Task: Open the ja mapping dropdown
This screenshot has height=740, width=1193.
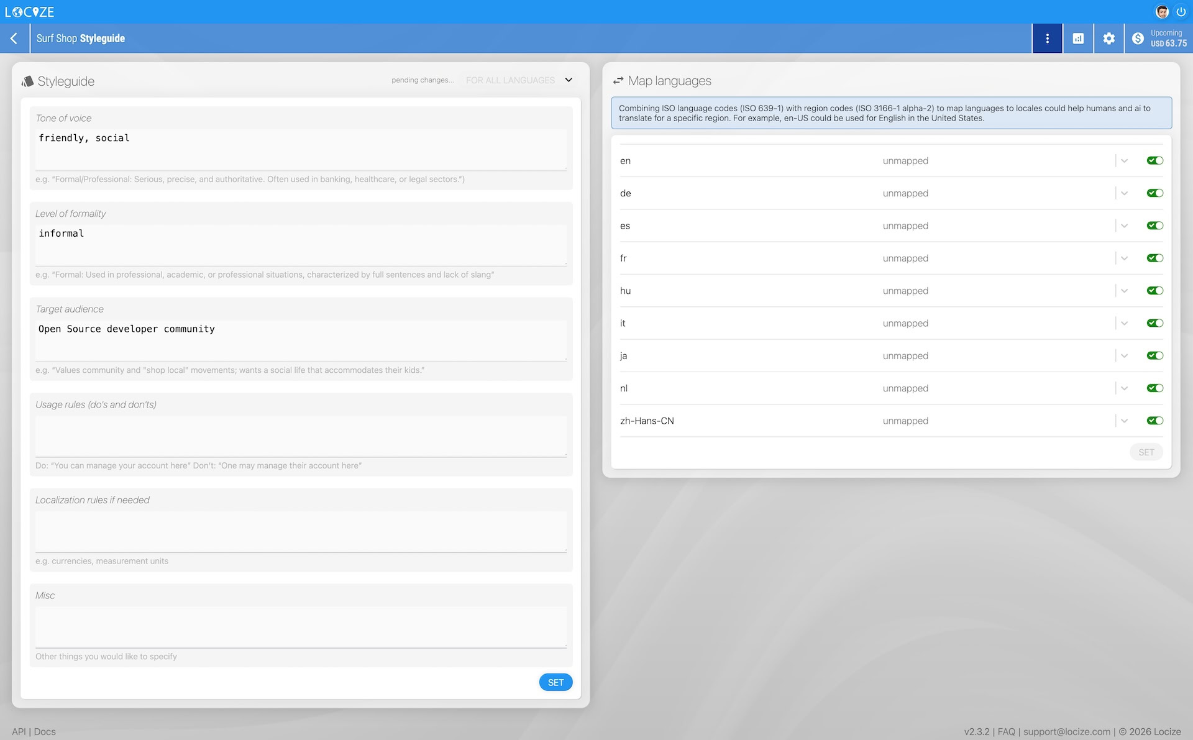Action: pyautogui.click(x=1124, y=356)
